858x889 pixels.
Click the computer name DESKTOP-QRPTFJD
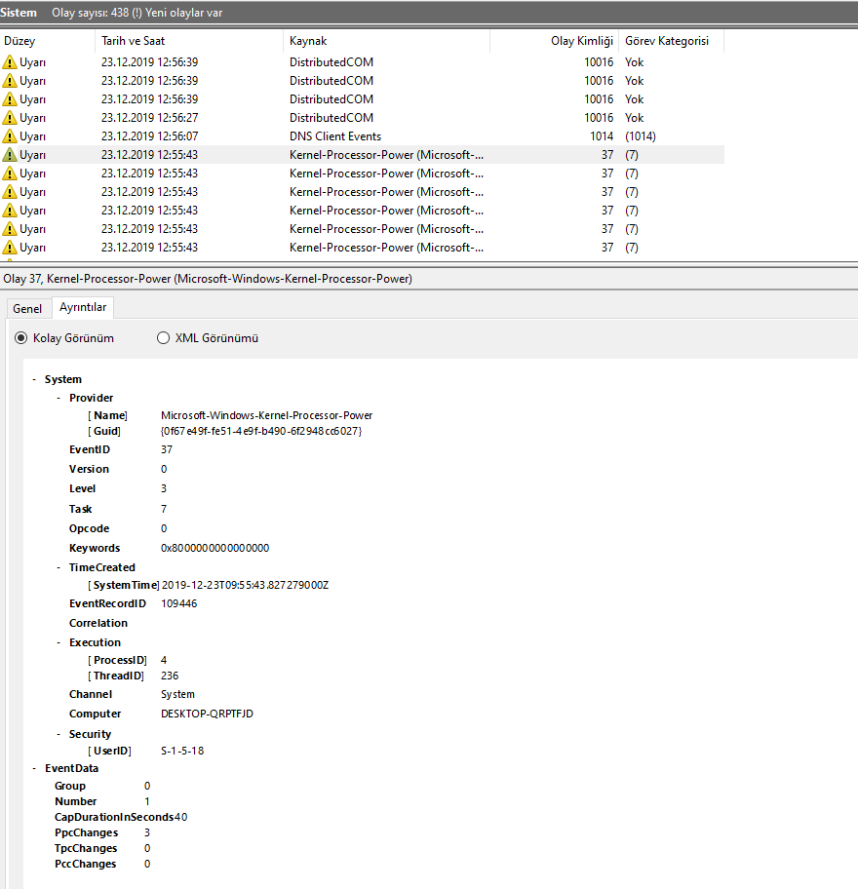[x=207, y=714]
